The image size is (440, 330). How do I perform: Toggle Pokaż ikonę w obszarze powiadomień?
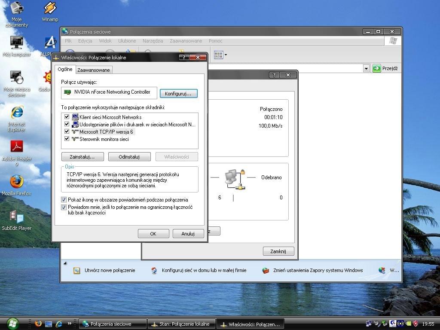pyautogui.click(x=64, y=200)
